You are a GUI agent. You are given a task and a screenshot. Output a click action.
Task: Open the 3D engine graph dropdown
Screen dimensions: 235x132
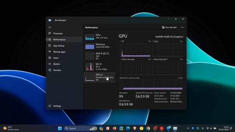tap(122, 41)
